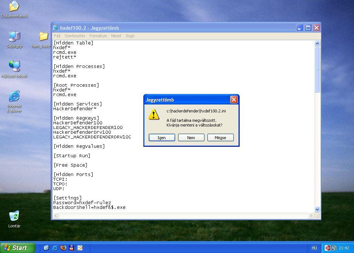Click the [Hidden Processes] line
The width and height of the screenshot is (354, 253).
(x=79, y=67)
